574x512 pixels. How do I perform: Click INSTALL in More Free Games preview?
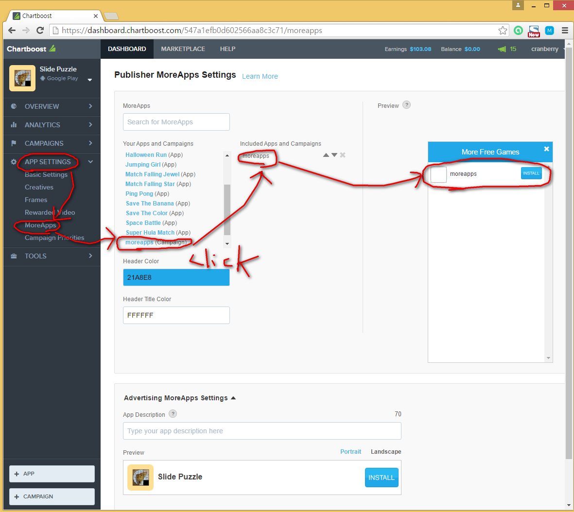(x=531, y=173)
